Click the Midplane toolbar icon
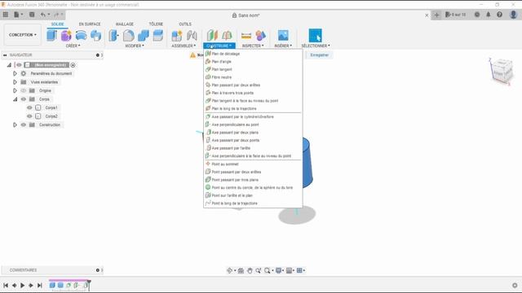 (x=227, y=35)
